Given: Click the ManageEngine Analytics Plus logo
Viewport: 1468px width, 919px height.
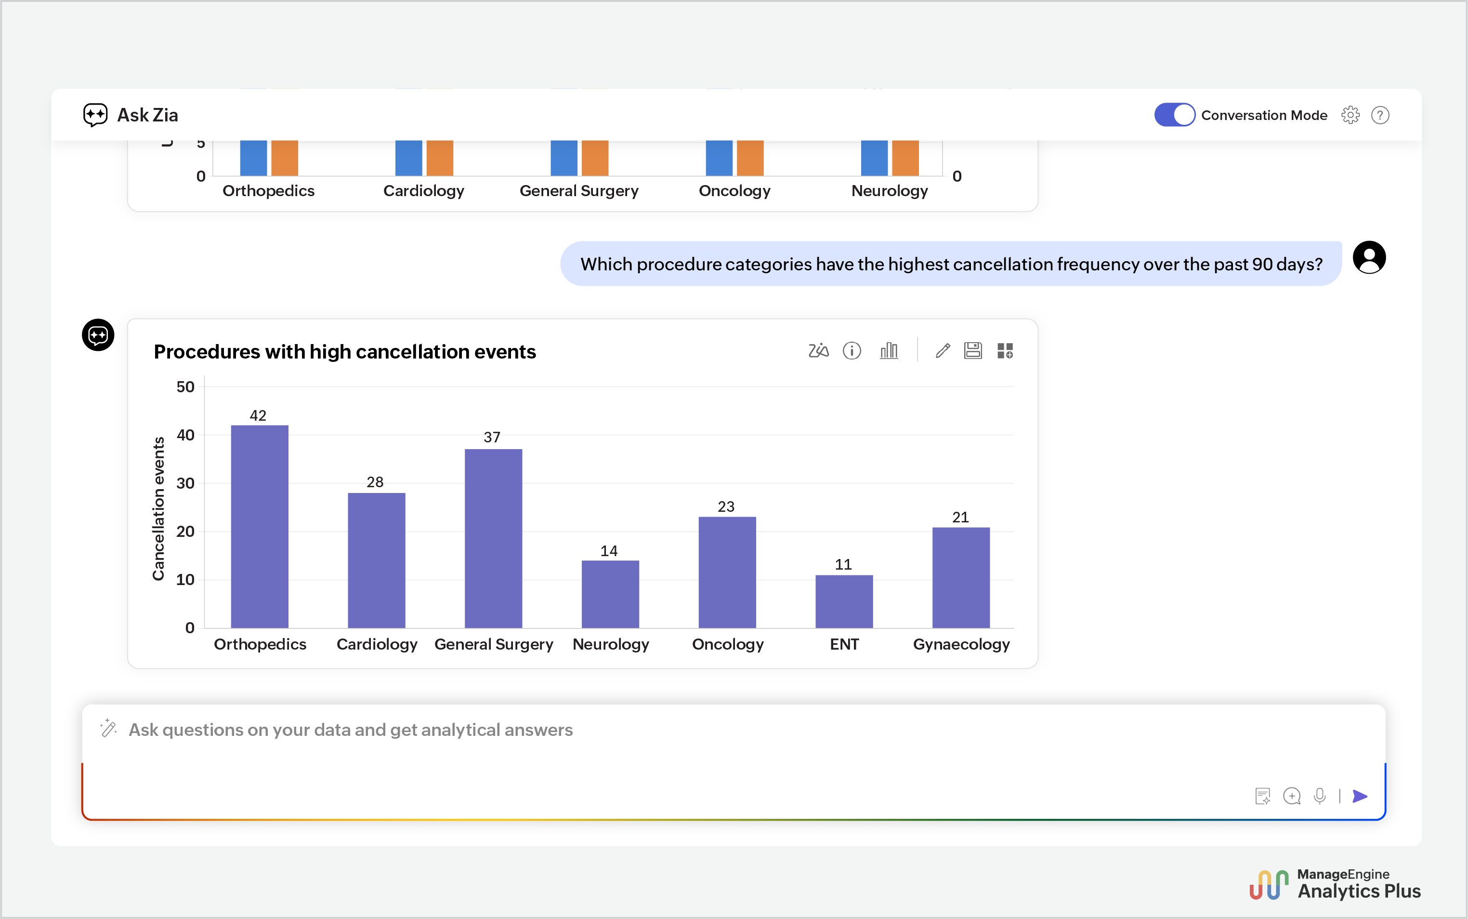Looking at the screenshot, I should 1335,884.
